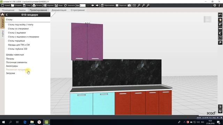Screen dimensions: 223x125
Task: Click the Пересчитать recalculate icon
Action: point(102,6)
